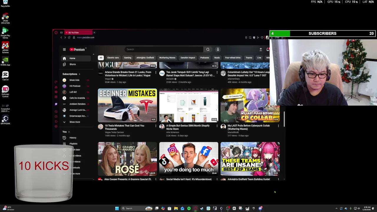The width and height of the screenshot is (377, 212).
Task: Open the Moladin channel avatar
Action: point(162,73)
